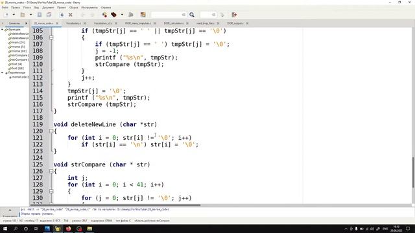
Task: Click the taskbar Search magnifier icon
Action: [x=16, y=228]
